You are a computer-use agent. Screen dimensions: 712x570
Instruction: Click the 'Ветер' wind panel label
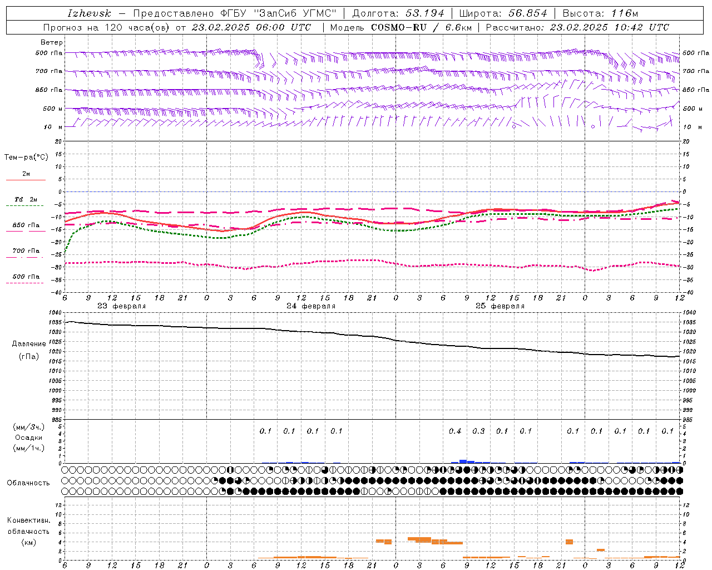(52, 42)
